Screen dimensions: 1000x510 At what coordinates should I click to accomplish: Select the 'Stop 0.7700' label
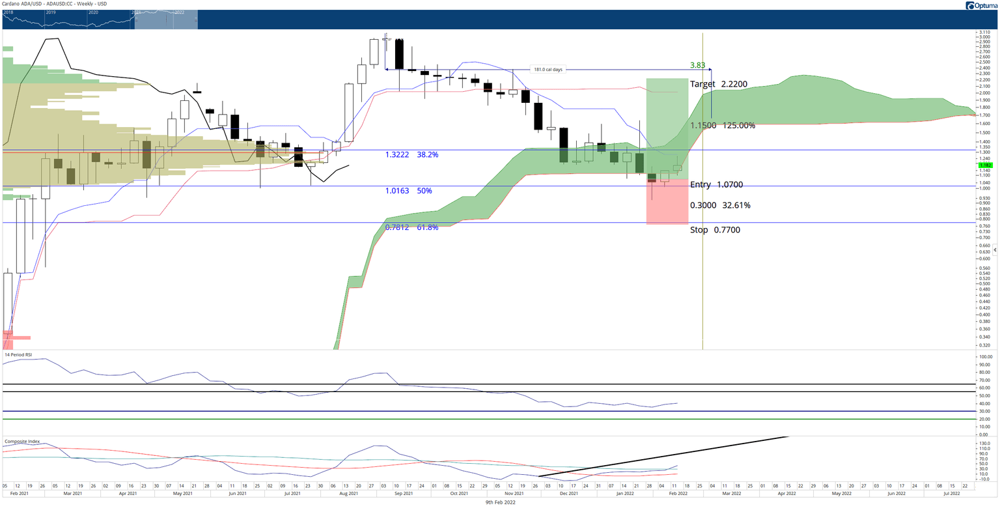point(715,230)
